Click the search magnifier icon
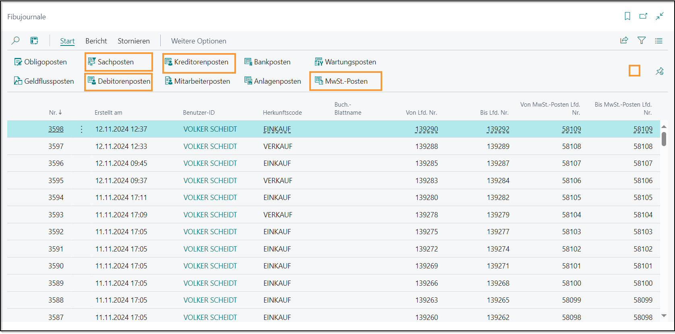The image size is (675, 334). 15,41
